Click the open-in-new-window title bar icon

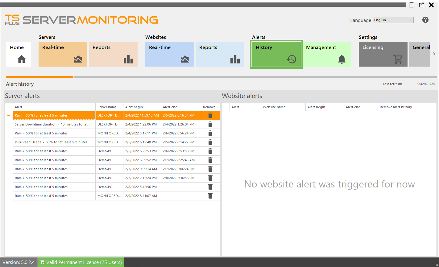pos(421,5)
